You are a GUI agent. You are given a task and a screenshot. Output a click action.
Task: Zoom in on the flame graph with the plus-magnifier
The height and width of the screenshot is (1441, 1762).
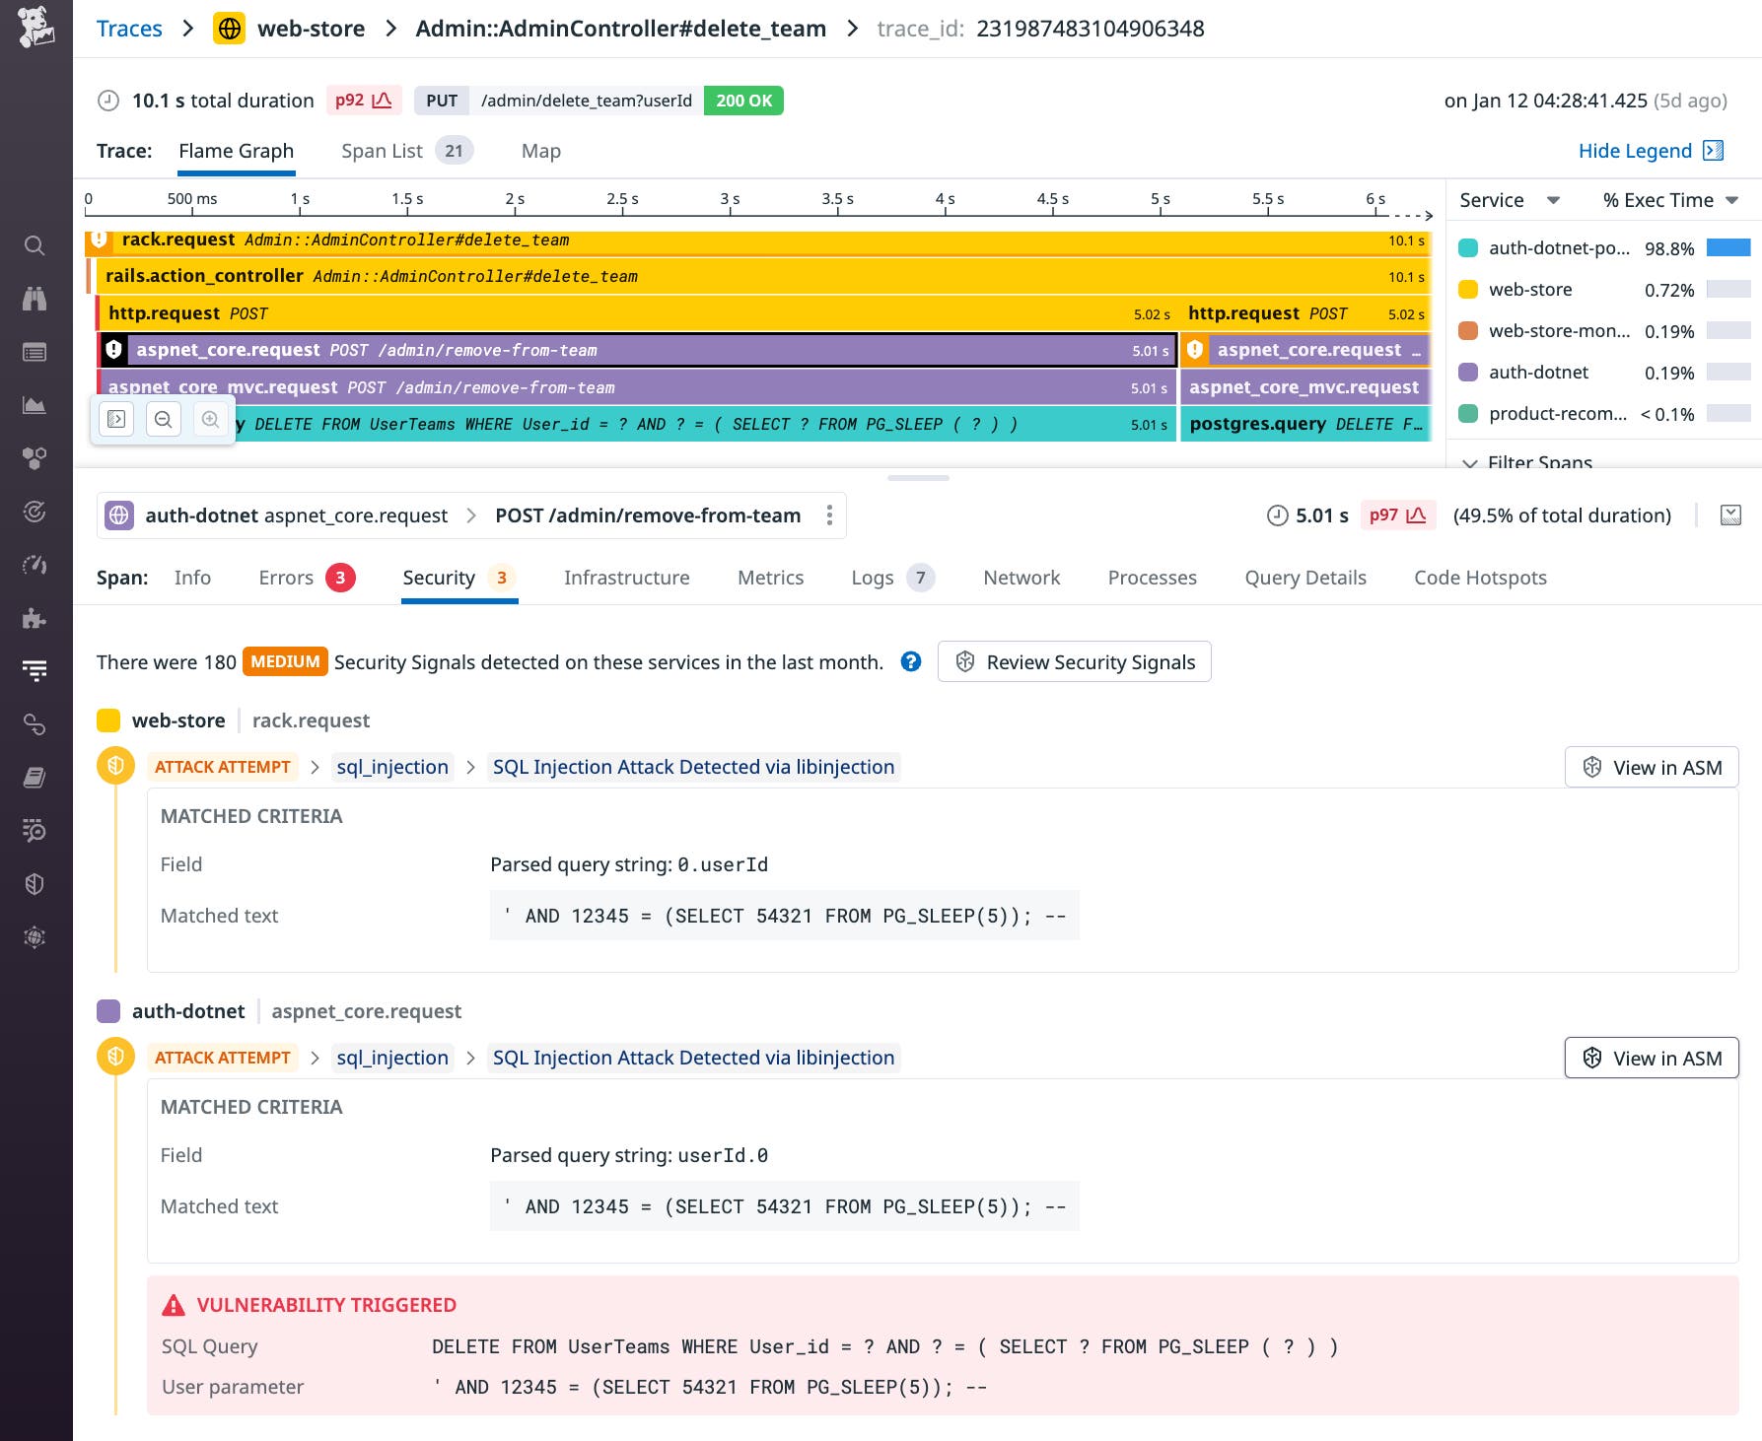tap(209, 419)
